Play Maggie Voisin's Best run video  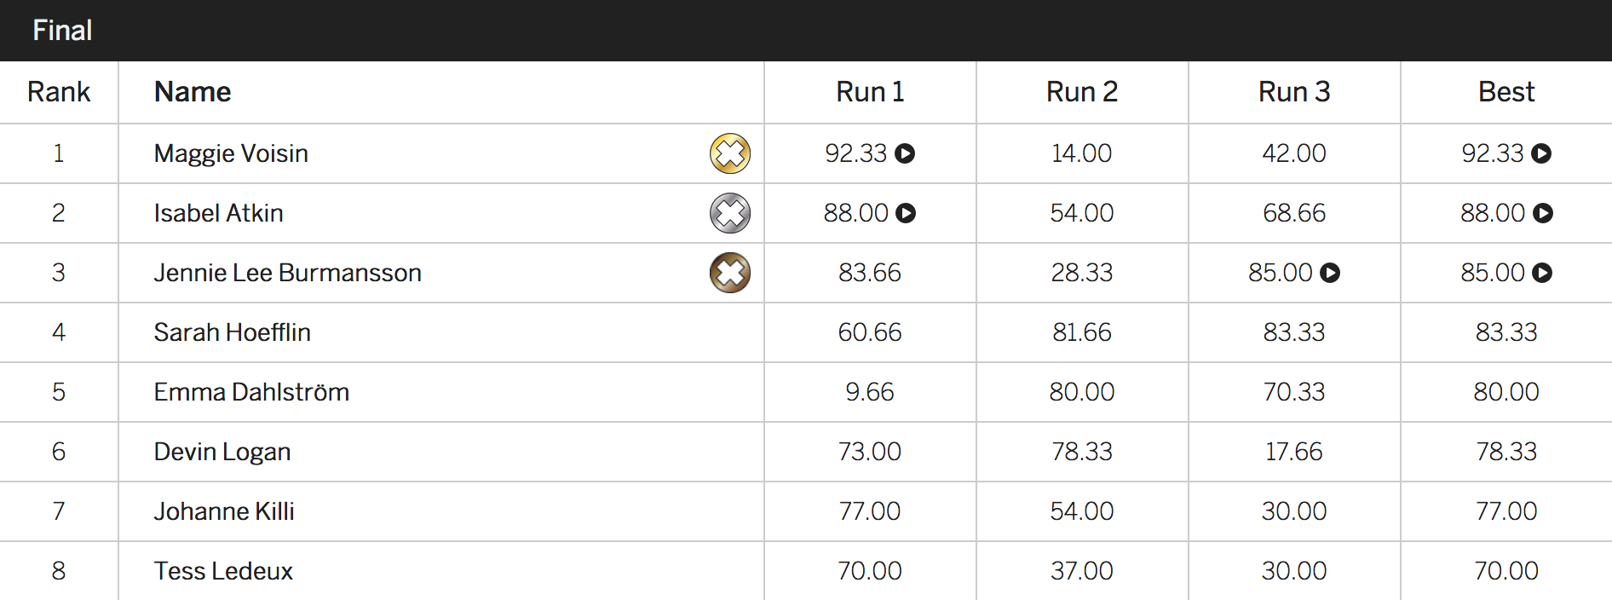tap(1541, 153)
